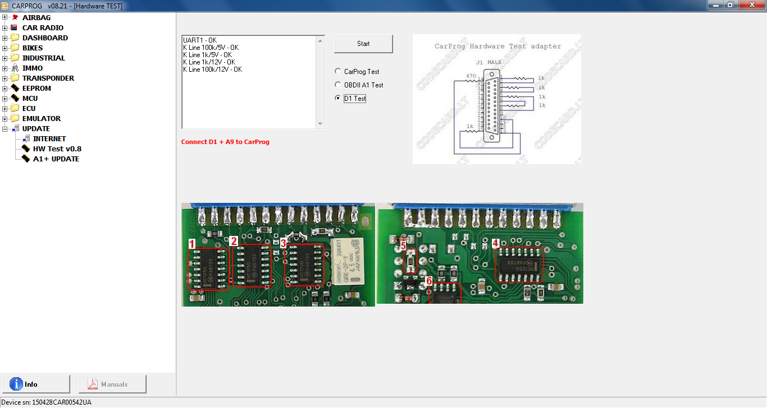Open the Manuals button
Viewport: 767px width, 408px height.
point(112,384)
